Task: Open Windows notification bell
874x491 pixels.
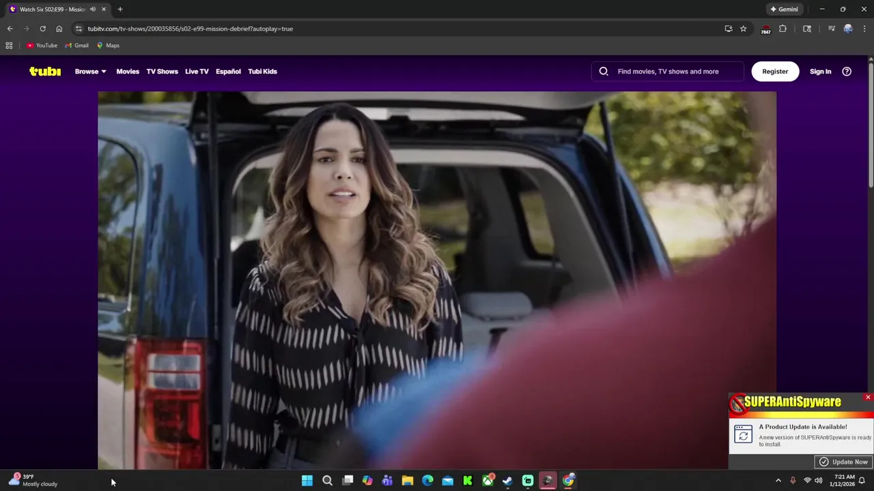Action: coord(862,481)
